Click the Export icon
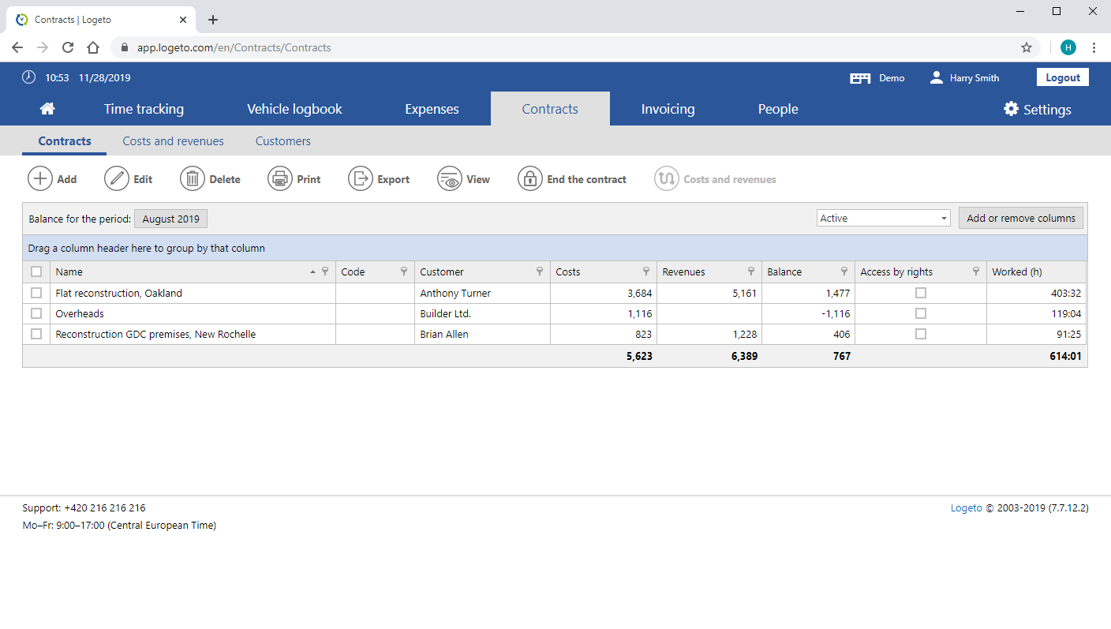The width and height of the screenshot is (1111, 629). 361,179
